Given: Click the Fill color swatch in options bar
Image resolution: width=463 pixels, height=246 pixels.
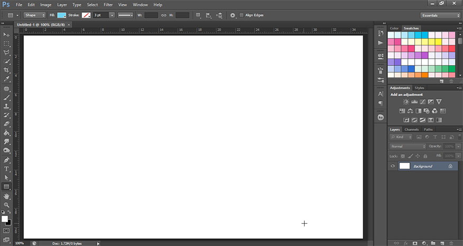Looking at the screenshot, I should pyautogui.click(x=61, y=15).
